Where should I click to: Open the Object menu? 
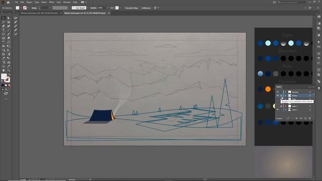(29, 2)
